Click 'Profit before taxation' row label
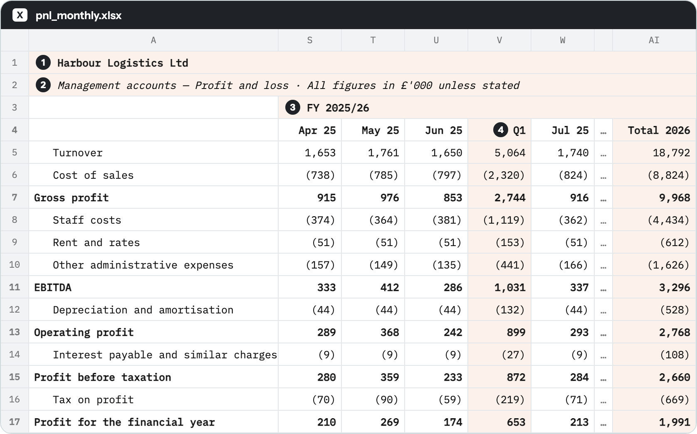Image resolution: width=697 pixels, height=434 pixels. point(103,377)
